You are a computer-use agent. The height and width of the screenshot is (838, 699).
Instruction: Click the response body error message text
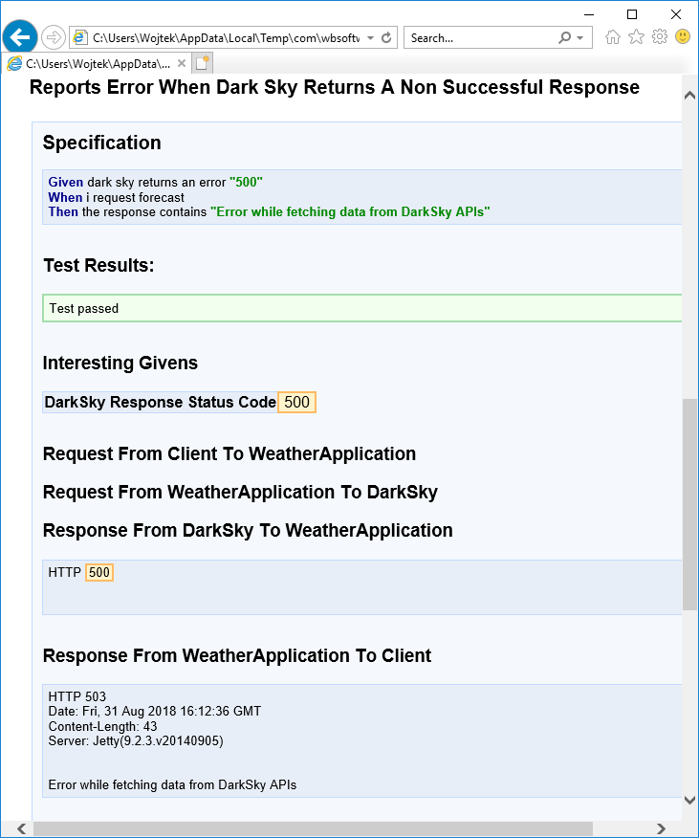point(172,785)
